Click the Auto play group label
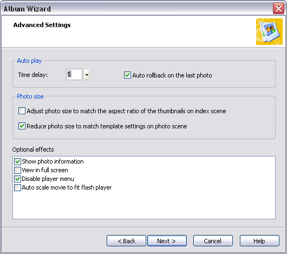This screenshot has height=254, width=287. [x=29, y=61]
